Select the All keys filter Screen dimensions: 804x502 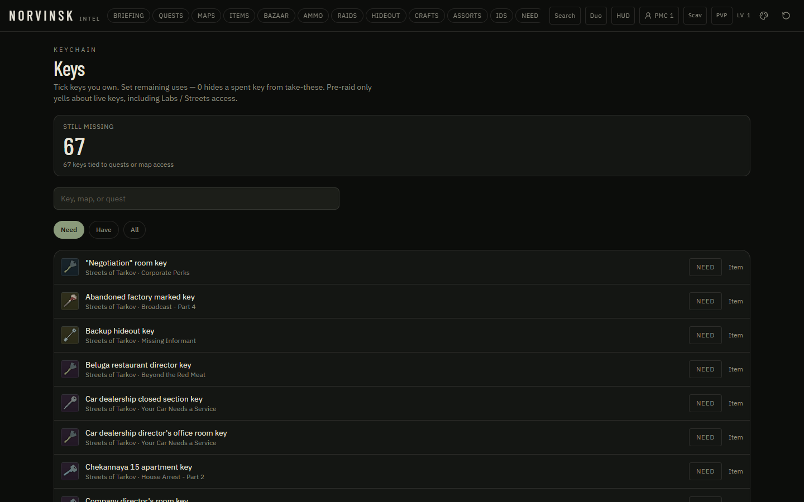[135, 230]
